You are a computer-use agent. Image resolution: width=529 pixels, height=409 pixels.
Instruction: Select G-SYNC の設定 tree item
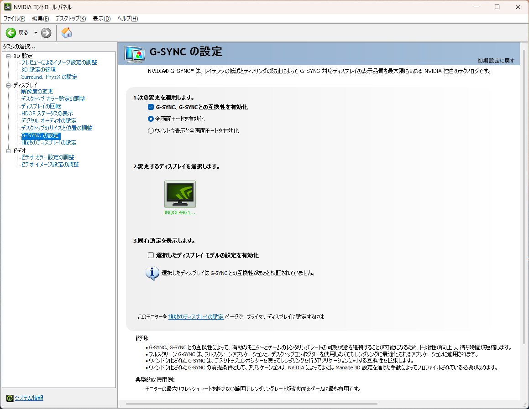41,135
